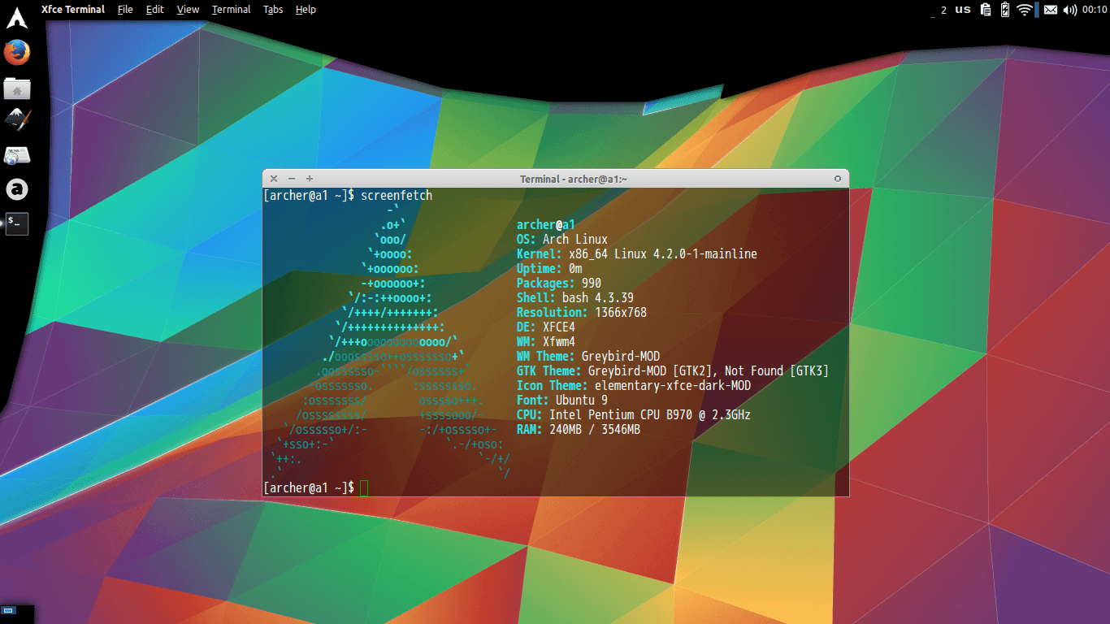1110x624 pixels.
Task: Expand the Tabs menu
Action: point(273,10)
